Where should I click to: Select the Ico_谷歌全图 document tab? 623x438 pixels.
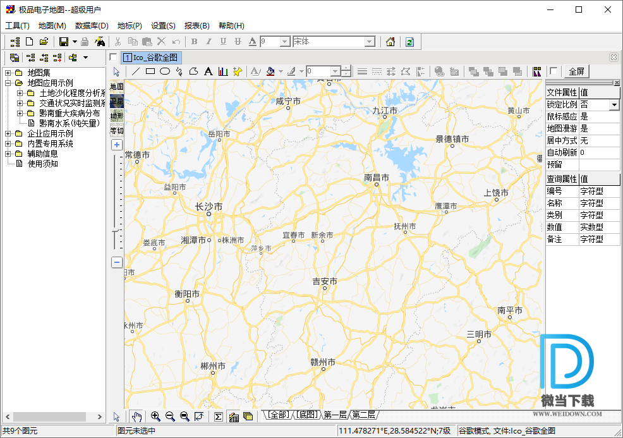(x=152, y=58)
